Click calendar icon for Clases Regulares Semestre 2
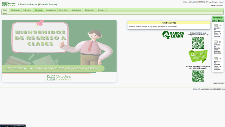This screenshot has height=127, width=225. click(216, 42)
